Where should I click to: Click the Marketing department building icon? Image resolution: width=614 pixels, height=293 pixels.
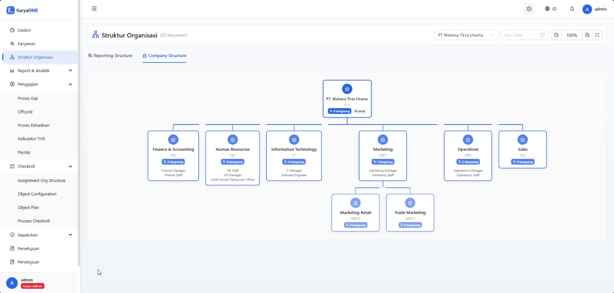pos(383,140)
